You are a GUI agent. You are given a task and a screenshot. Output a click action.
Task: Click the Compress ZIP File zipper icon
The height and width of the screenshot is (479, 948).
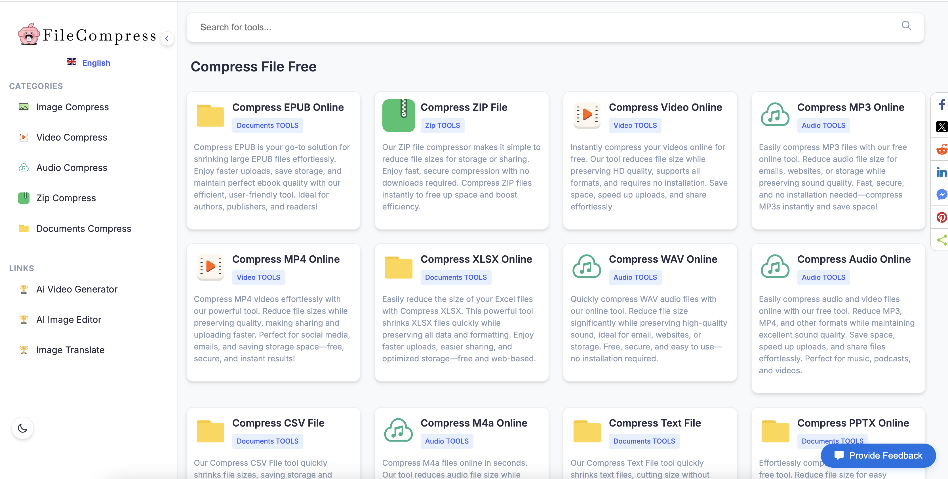click(x=399, y=115)
